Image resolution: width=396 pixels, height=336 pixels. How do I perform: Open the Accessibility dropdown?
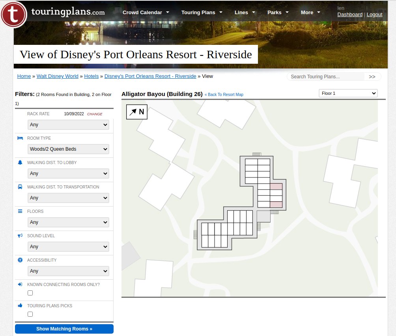click(68, 271)
